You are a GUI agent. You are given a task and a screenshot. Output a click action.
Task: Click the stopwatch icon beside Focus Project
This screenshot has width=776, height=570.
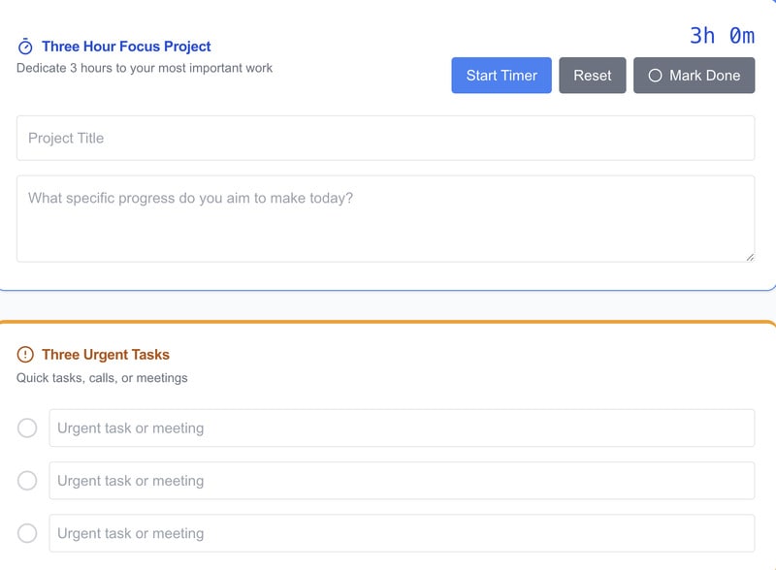25,47
